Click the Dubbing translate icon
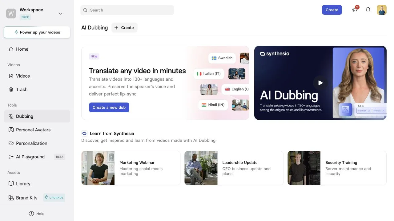Screen dimensions: 394x221 [x=11, y=116]
